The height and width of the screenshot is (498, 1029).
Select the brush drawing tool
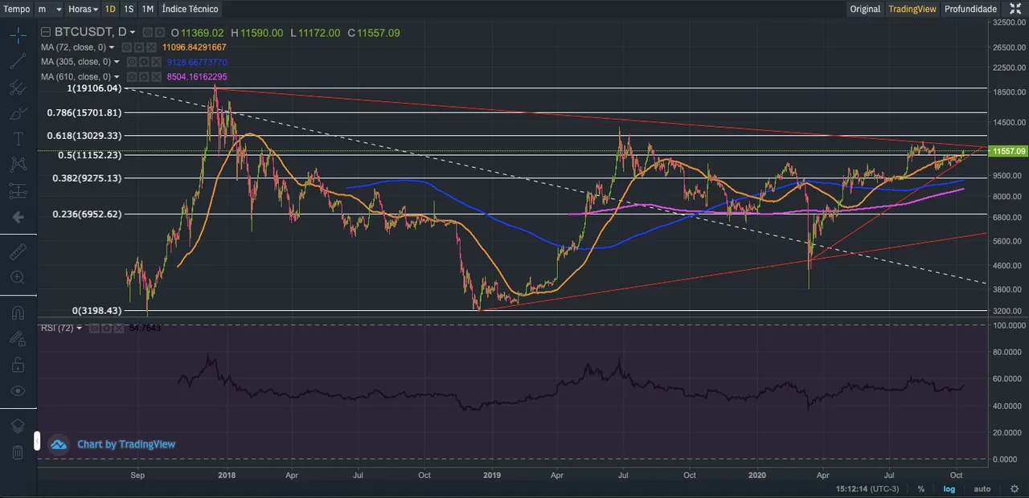coord(18,113)
